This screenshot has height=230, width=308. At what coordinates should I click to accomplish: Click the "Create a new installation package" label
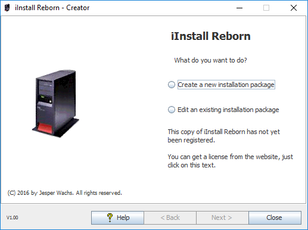coord(226,85)
